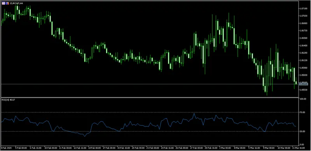
Task: Click the 100.00 RSI scale label
Action: 303,99
